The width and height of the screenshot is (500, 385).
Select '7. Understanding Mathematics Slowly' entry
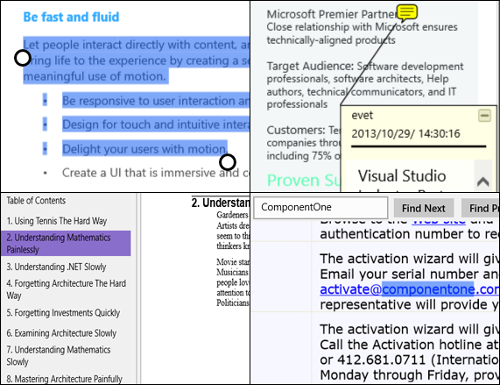(59, 356)
